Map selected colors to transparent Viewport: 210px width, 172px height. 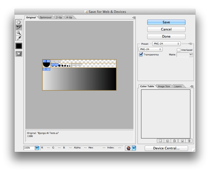pyautogui.click(x=160, y=141)
